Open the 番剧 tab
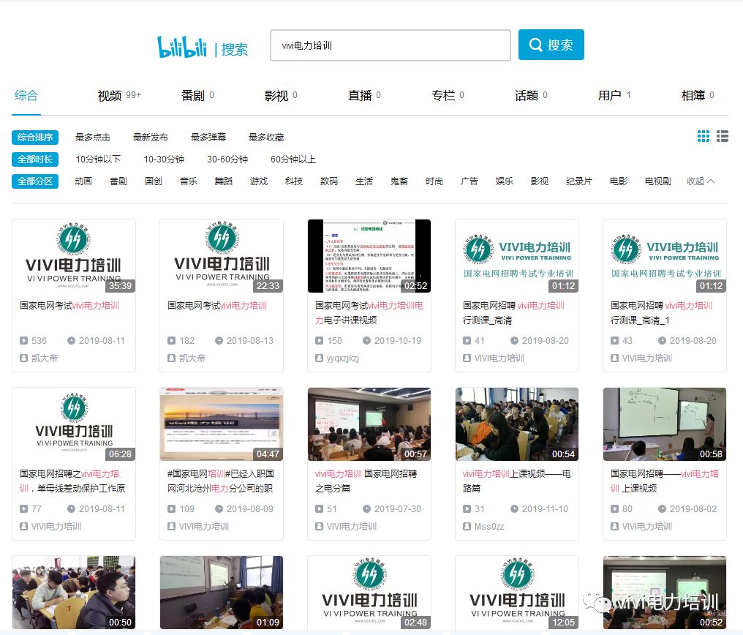743x635 pixels. [197, 95]
